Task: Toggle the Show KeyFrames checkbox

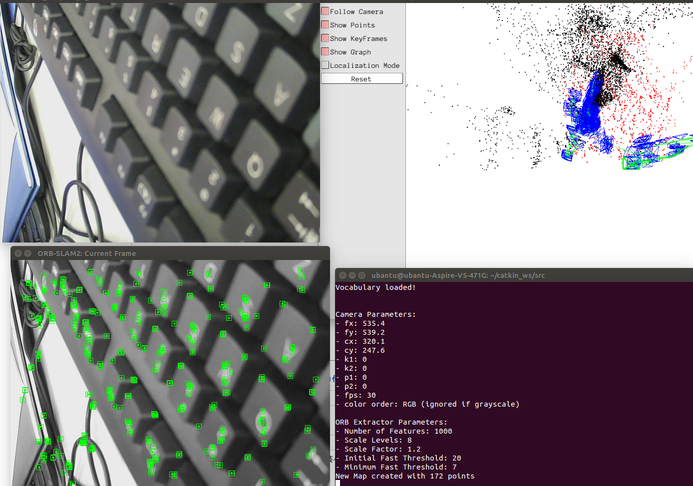Action: 325,38
